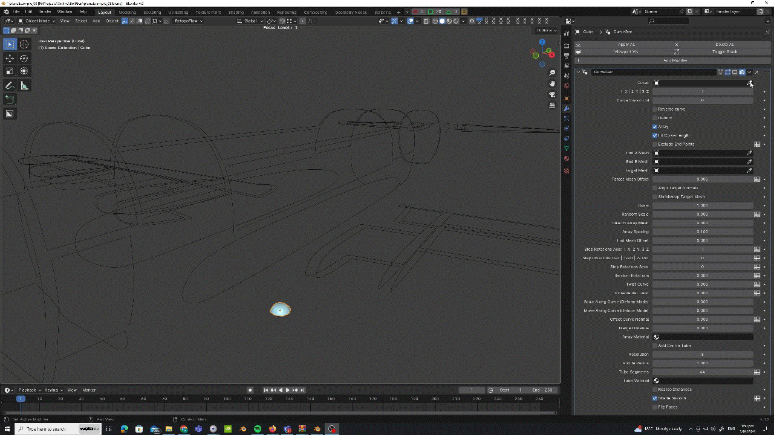Switch to the Modeling workspace tab
Viewport: 774px width, 435px height.
(127, 12)
